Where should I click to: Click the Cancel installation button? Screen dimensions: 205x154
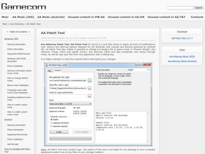82,132
